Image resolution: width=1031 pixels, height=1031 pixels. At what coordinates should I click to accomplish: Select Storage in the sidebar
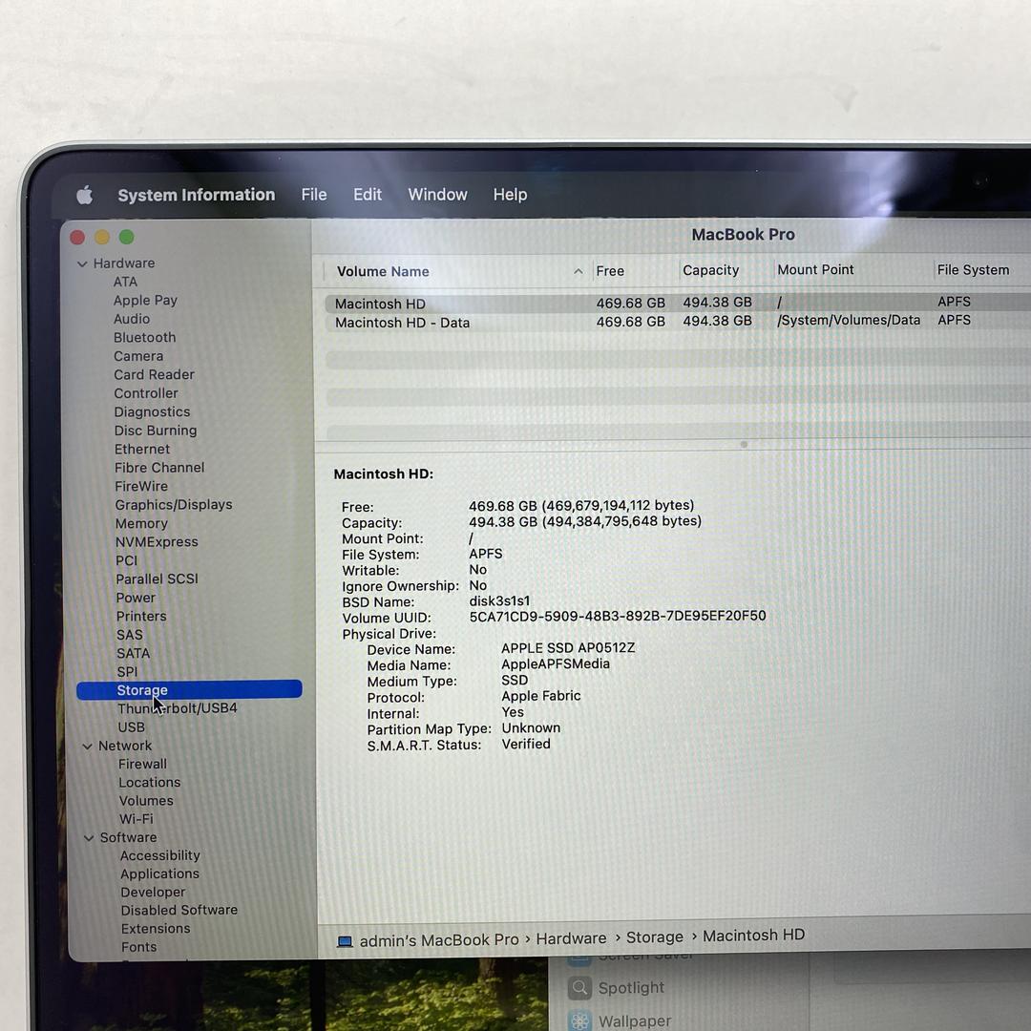(x=189, y=689)
